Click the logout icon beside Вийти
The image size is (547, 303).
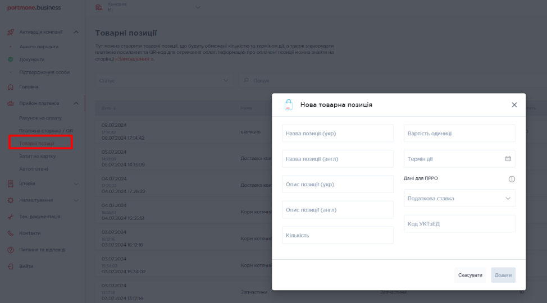(x=11, y=267)
